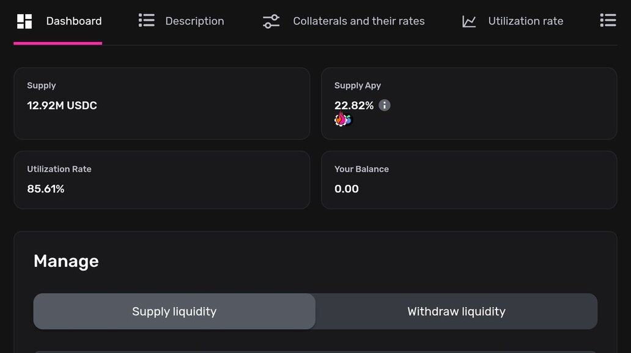Click the 22.82% Supply Apy value
The image size is (631, 353).
pos(354,106)
